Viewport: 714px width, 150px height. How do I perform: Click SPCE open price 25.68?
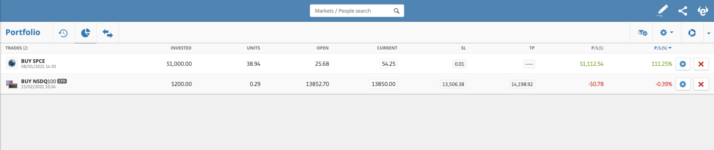(x=322, y=64)
